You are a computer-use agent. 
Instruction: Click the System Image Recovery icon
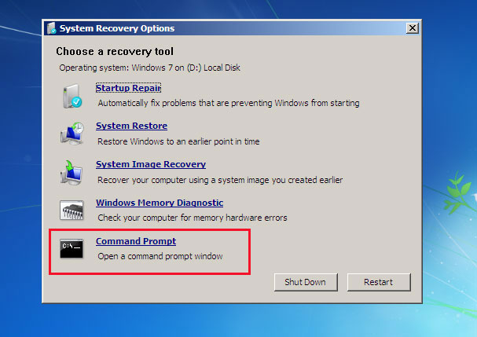click(72, 173)
